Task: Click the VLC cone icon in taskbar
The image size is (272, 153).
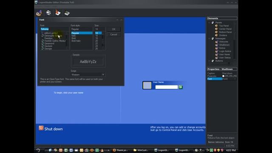Action: (x=102, y=150)
